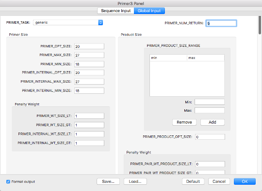Click the PRIMER_INTERNAL_MIN_SIZE field
The width and height of the screenshot is (262, 191).
point(89,90)
